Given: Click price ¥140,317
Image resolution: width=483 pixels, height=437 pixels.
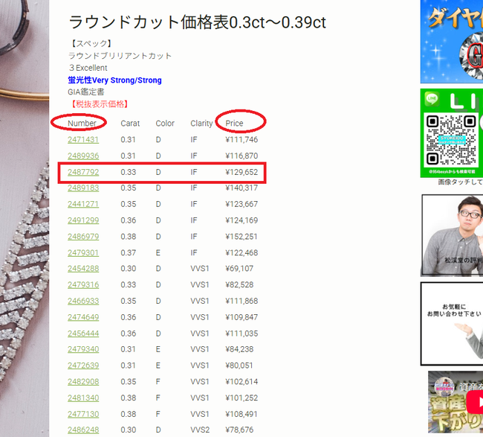Looking at the screenshot, I should pyautogui.click(x=241, y=188).
